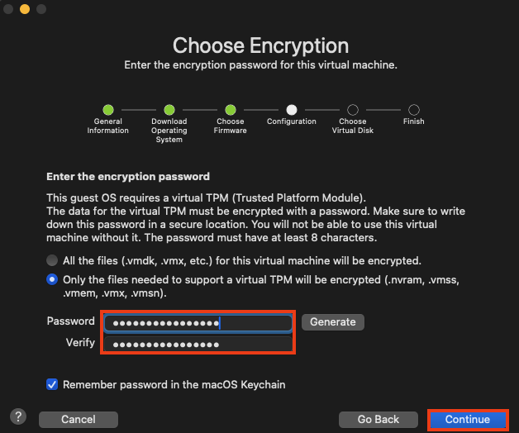The image size is (519, 433).
Task: Go Back to the previous step
Action: click(379, 420)
